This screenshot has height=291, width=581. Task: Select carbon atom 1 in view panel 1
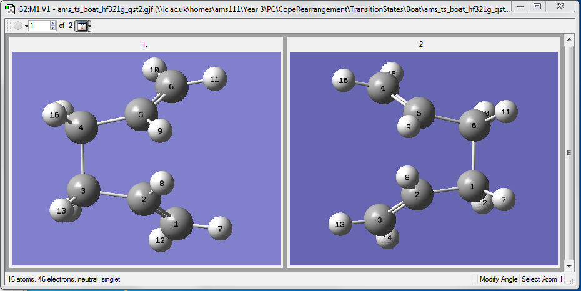(x=176, y=224)
